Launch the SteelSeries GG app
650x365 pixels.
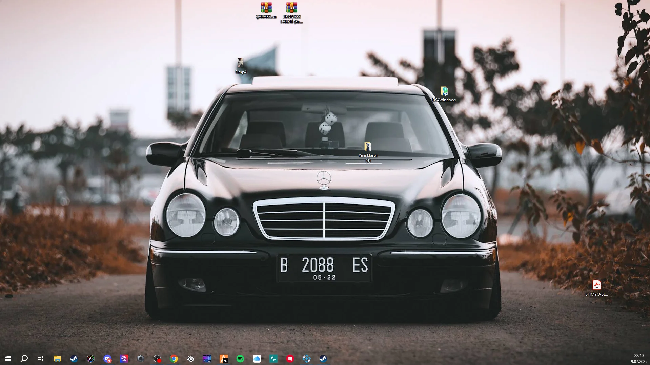click(191, 359)
